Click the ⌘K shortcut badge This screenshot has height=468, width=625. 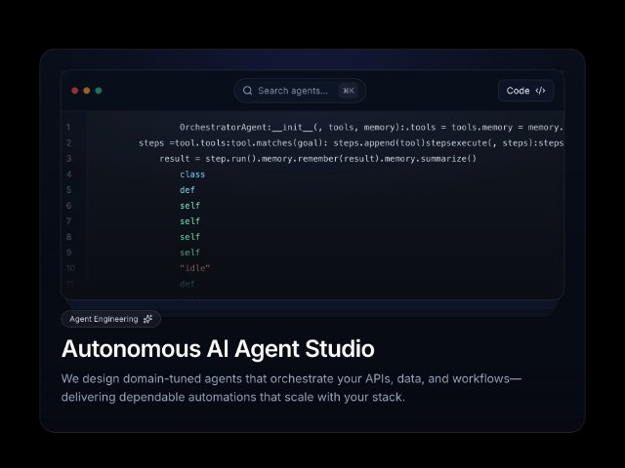point(349,91)
